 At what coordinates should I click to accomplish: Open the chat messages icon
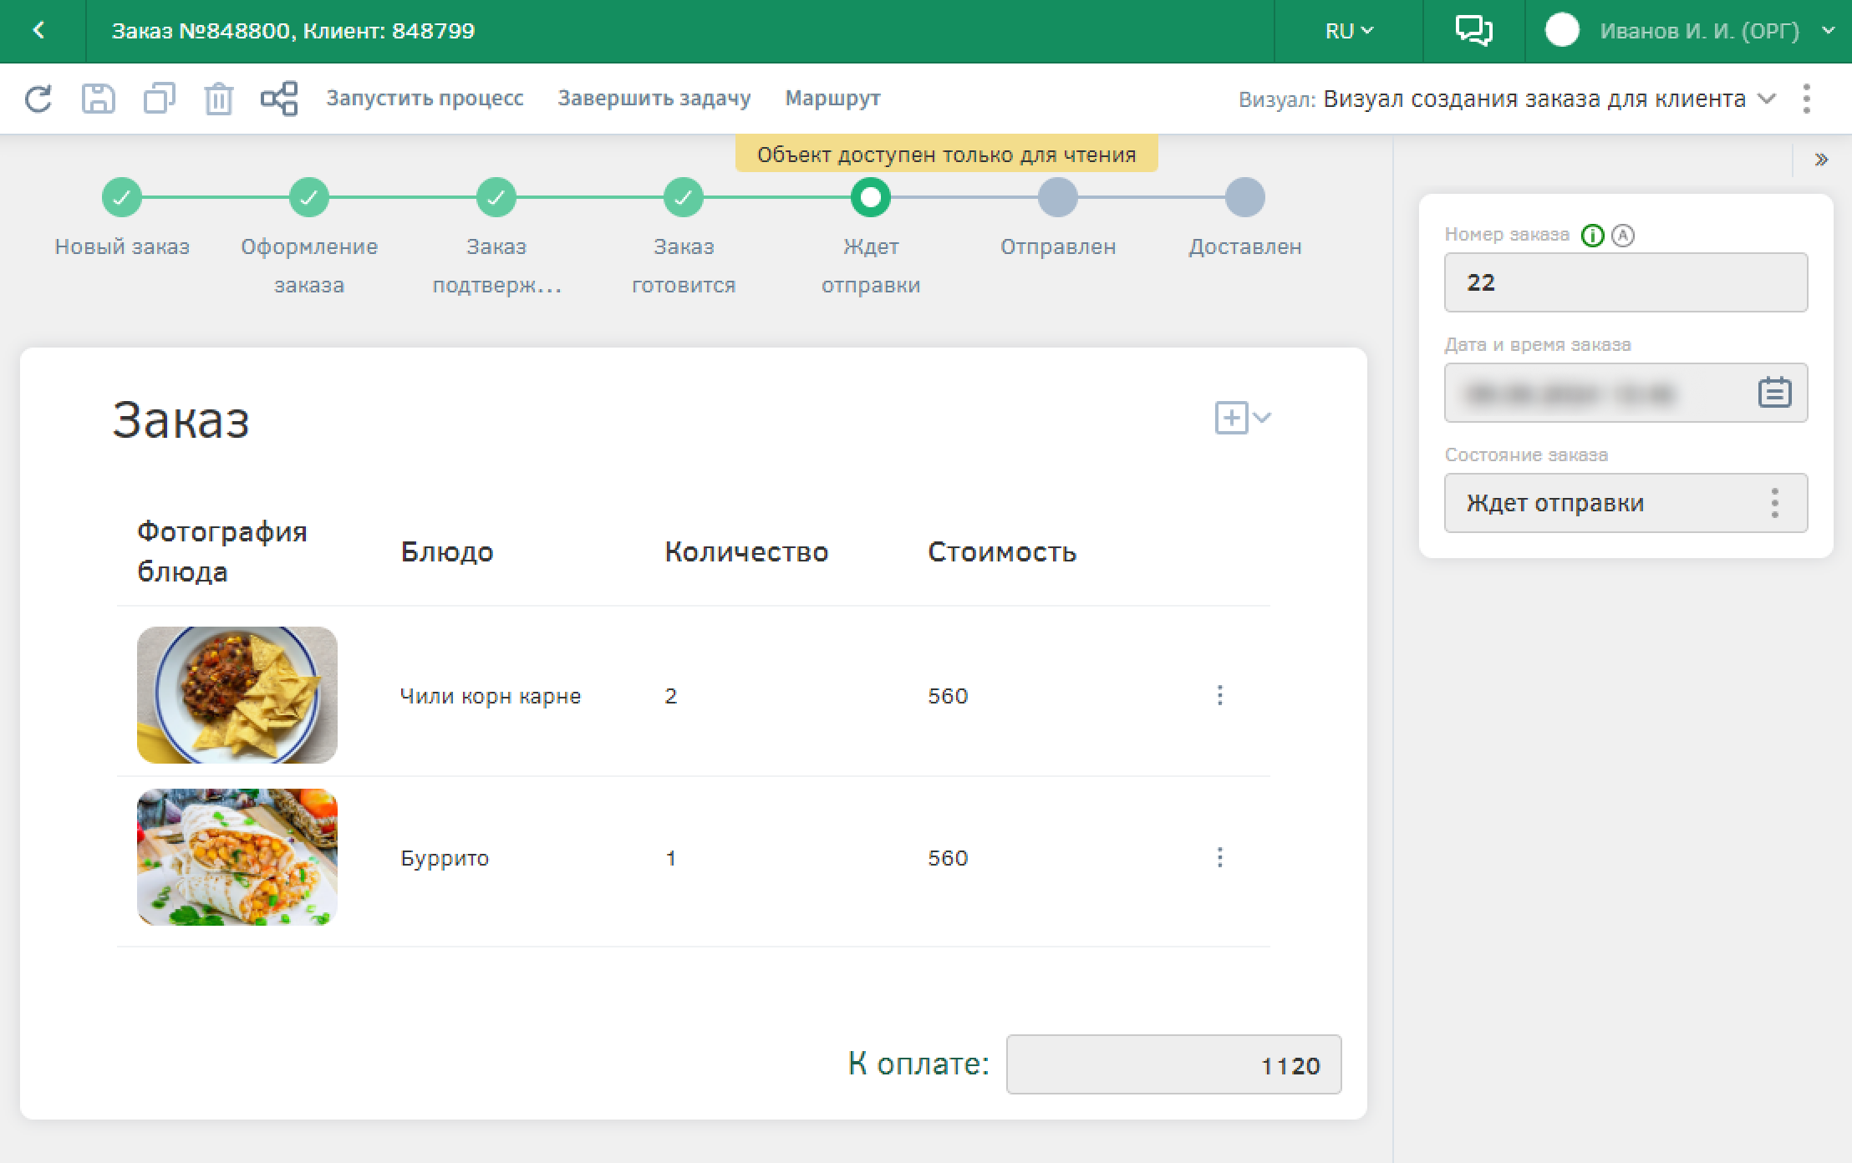(x=1473, y=31)
